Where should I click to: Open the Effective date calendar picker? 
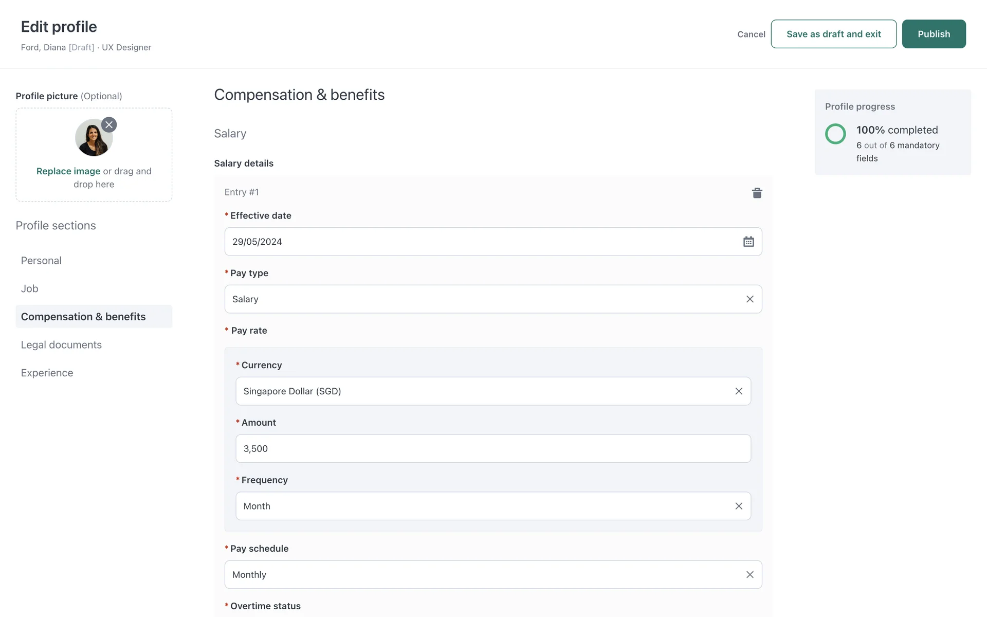click(748, 242)
